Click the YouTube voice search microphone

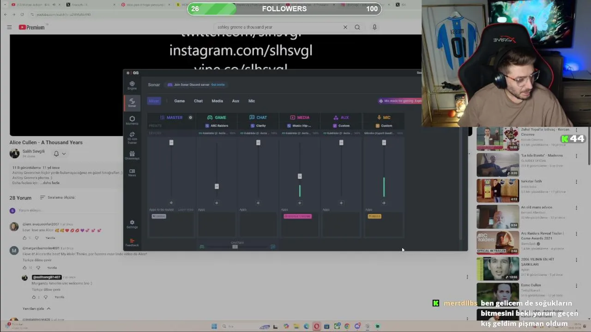point(374,27)
